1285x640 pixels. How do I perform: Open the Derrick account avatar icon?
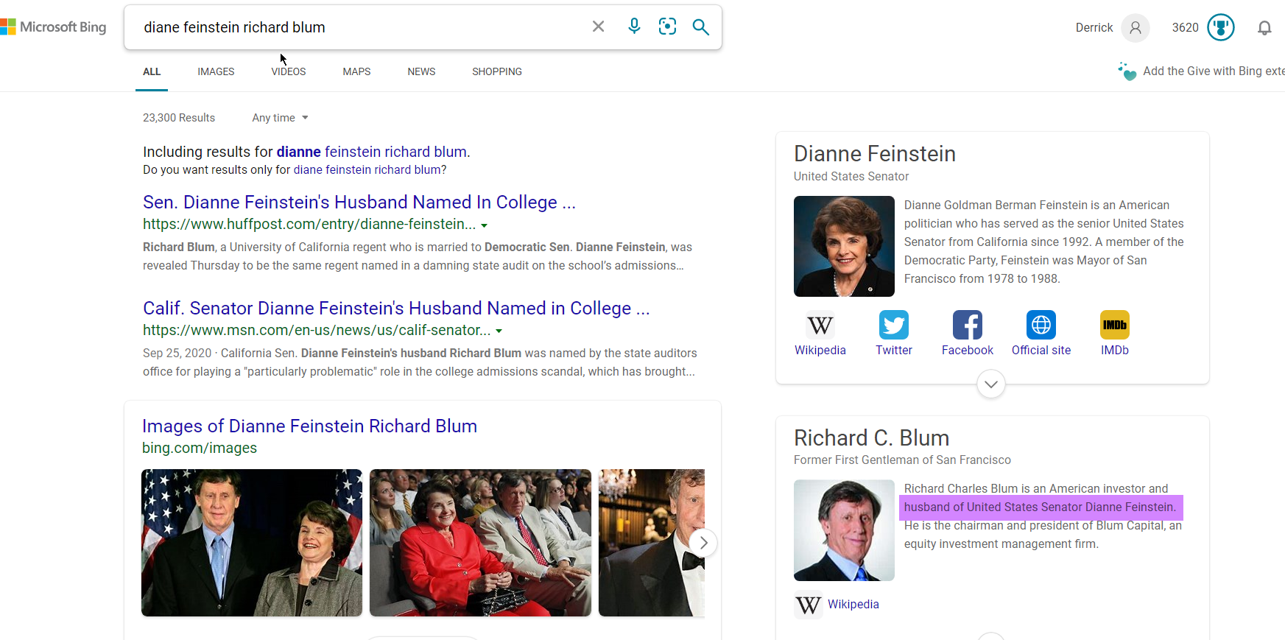1135,28
